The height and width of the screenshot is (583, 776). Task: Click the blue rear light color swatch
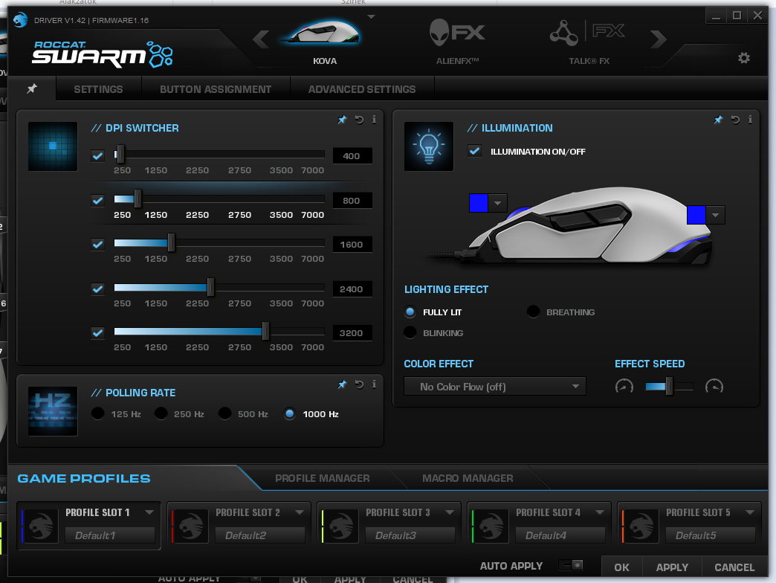[696, 215]
